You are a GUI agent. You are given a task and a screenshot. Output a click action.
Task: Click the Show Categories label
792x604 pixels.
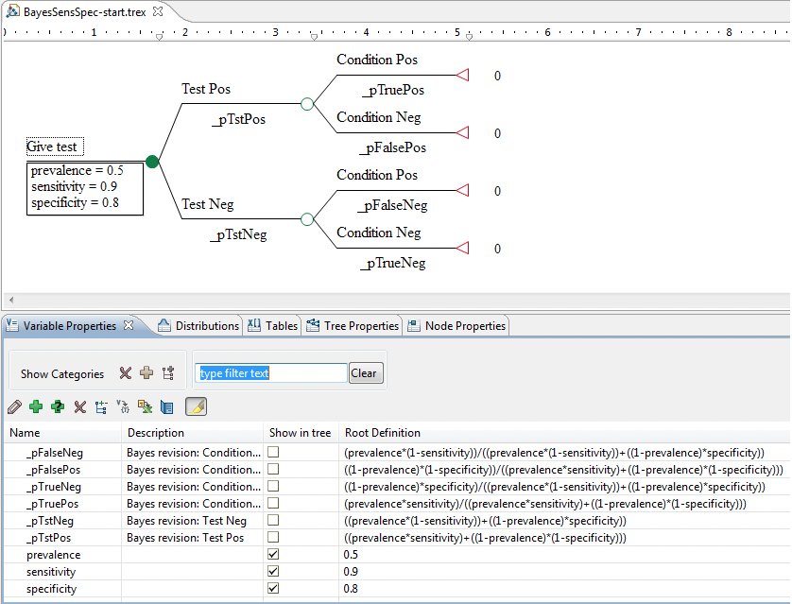click(x=62, y=374)
